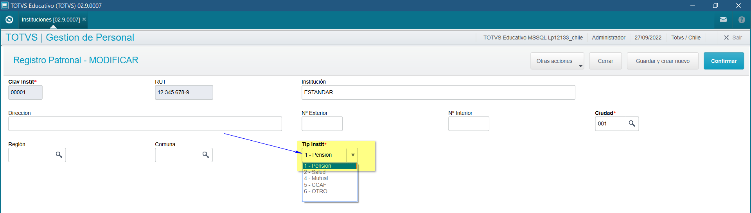The height and width of the screenshot is (213, 751).
Task: Open the mail envelope icon
Action: point(723,20)
